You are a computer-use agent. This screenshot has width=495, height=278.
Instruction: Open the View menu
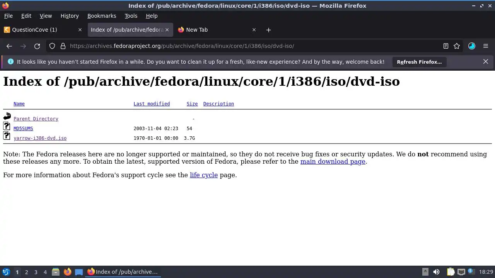[x=46, y=16]
